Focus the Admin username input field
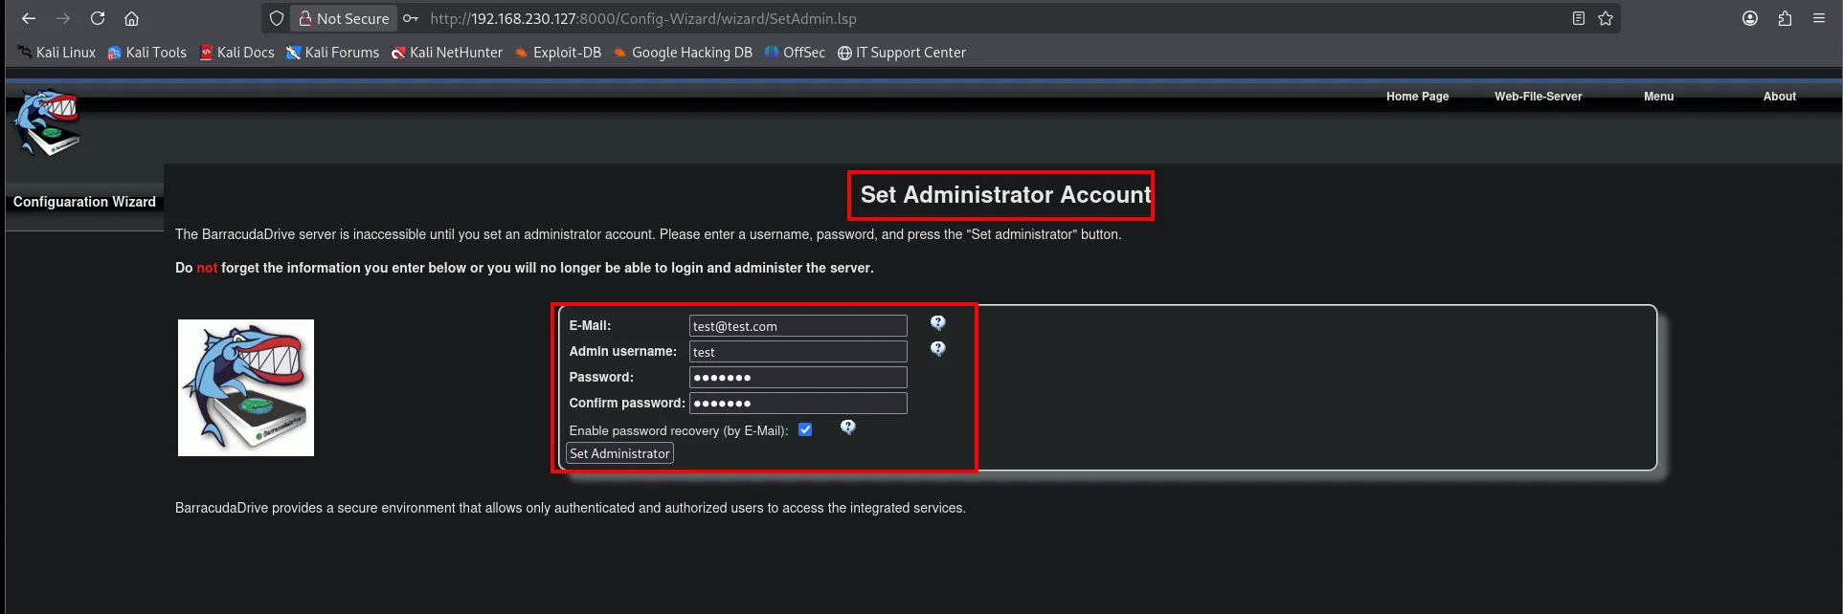Viewport: 1843px width, 614px height. 798,352
